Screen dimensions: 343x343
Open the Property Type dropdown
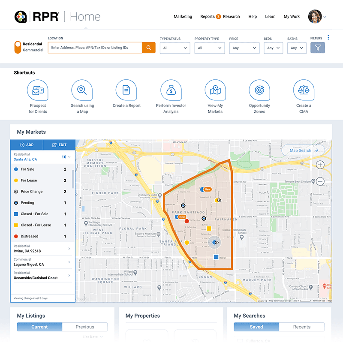tap(210, 48)
